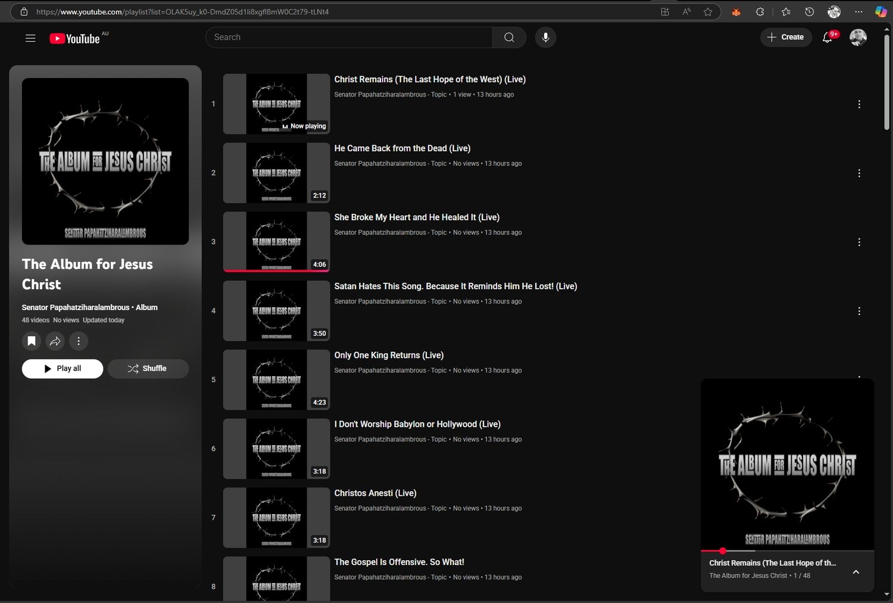Open the YouTube guide hamburger menu

[30, 38]
